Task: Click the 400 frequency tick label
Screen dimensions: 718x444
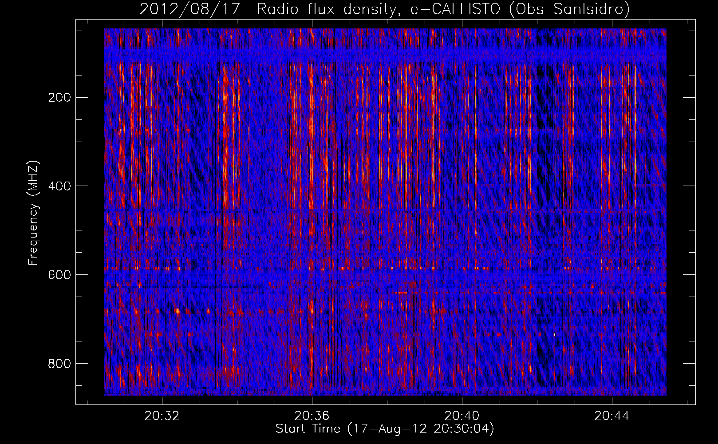Action: click(x=59, y=186)
